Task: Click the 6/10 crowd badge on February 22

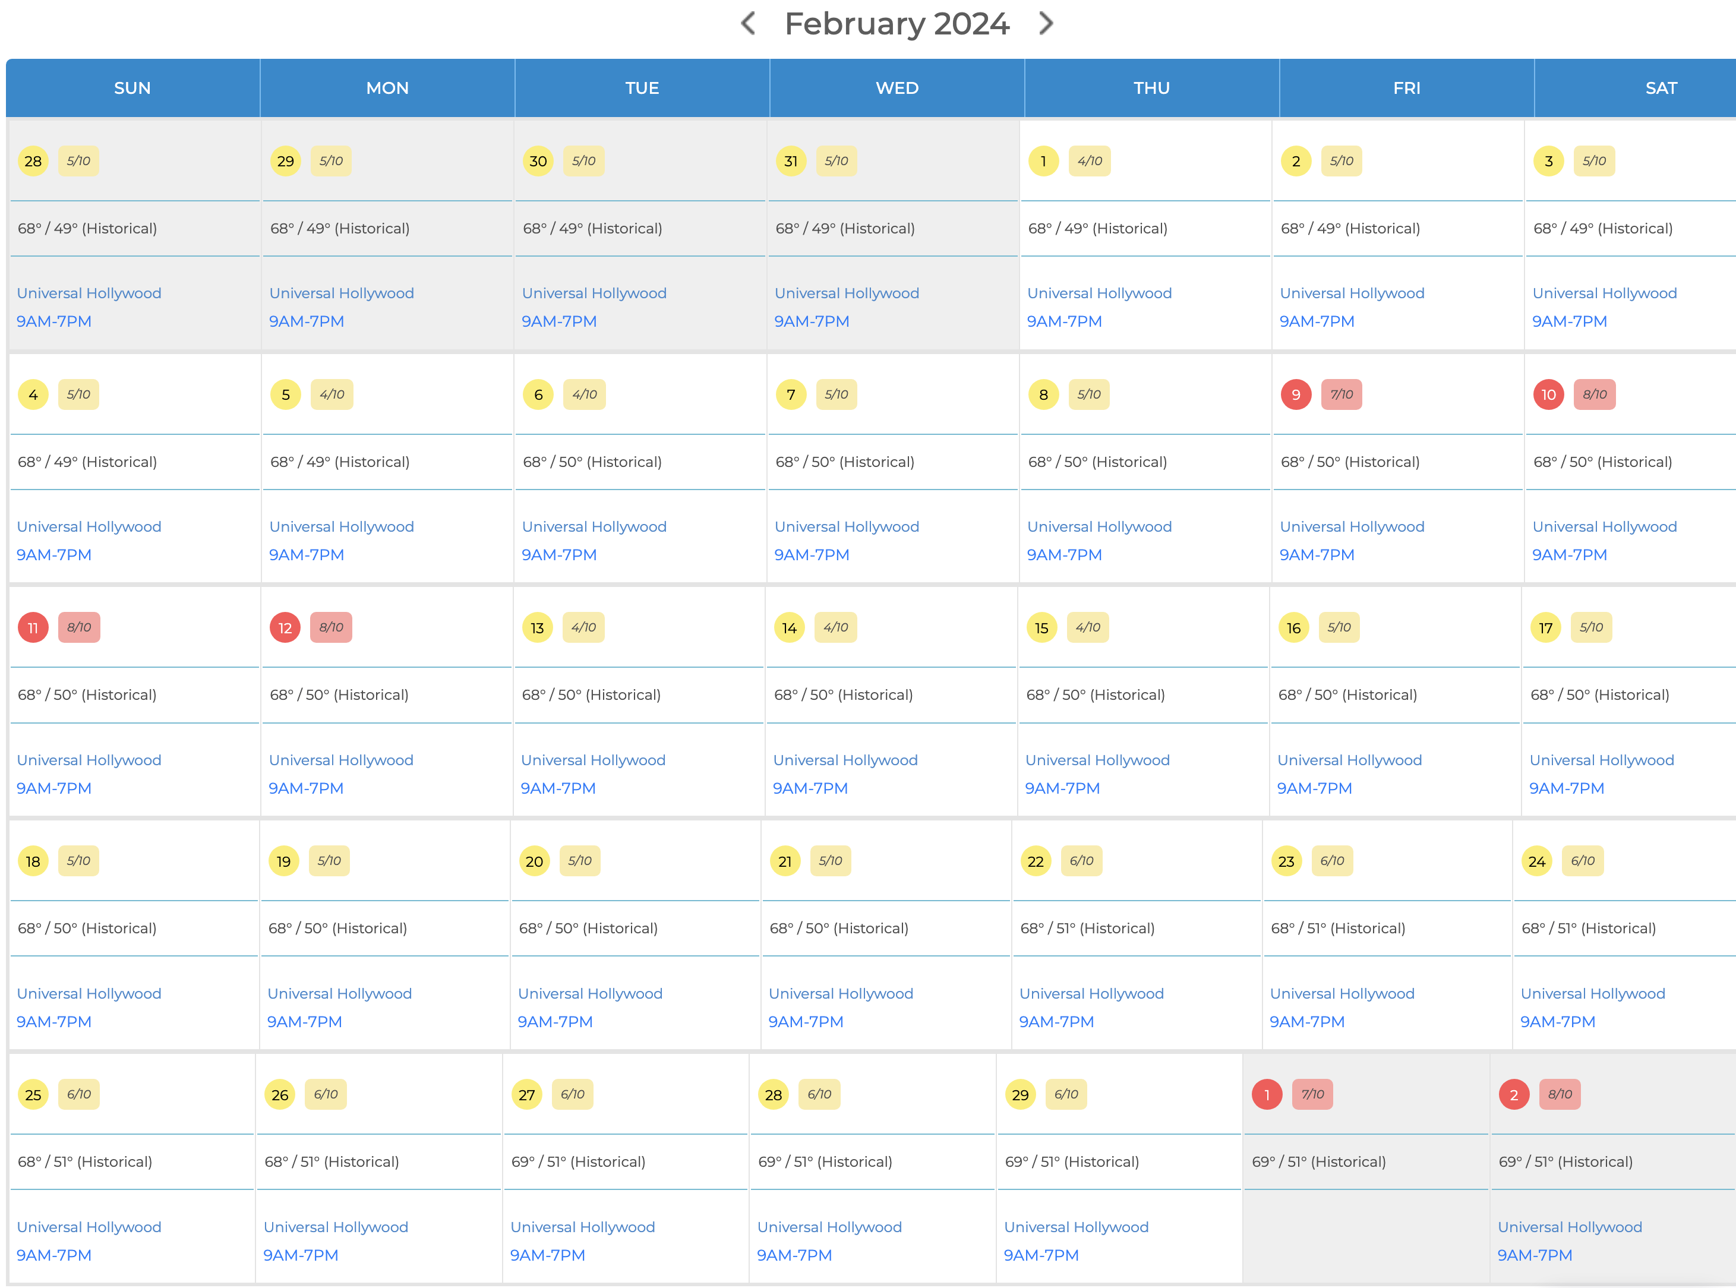Action: click(1081, 861)
